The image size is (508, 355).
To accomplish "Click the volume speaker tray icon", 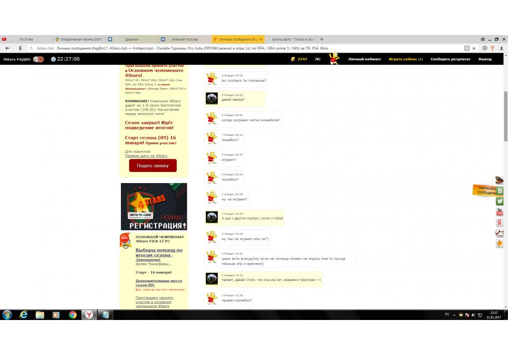I will tap(473, 315).
